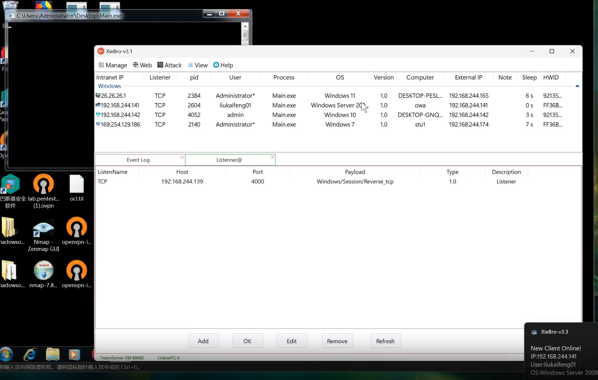Select the TCP listener row

(338, 181)
